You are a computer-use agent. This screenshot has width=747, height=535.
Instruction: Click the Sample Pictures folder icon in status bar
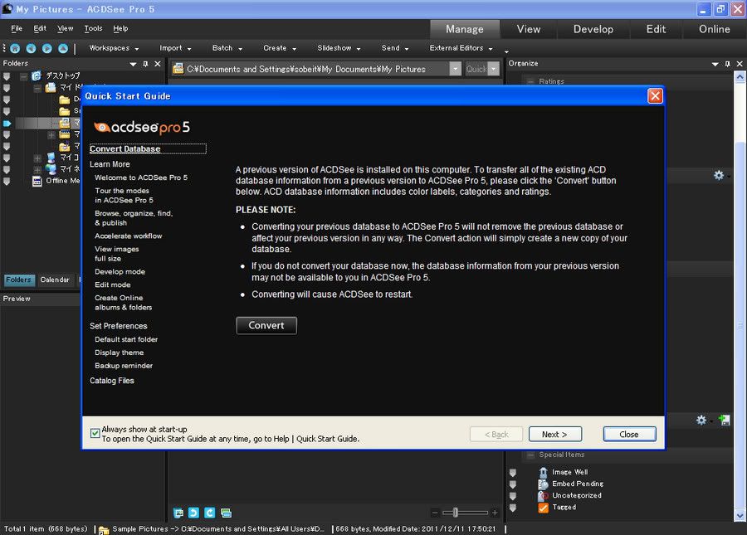[104, 529]
